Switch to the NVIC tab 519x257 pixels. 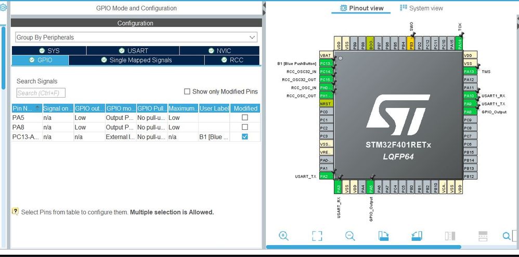(x=219, y=50)
